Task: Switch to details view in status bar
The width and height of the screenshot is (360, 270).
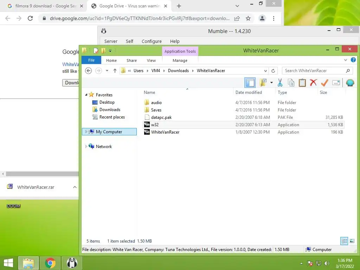Action: click(x=344, y=241)
